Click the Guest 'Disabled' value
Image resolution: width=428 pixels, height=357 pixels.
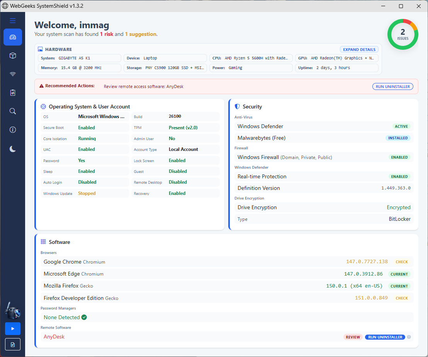pos(178,171)
